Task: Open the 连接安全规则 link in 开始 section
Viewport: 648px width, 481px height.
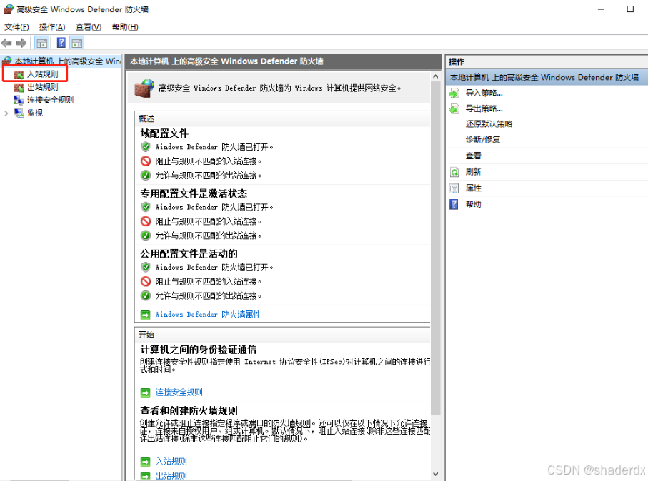Action: (179, 393)
